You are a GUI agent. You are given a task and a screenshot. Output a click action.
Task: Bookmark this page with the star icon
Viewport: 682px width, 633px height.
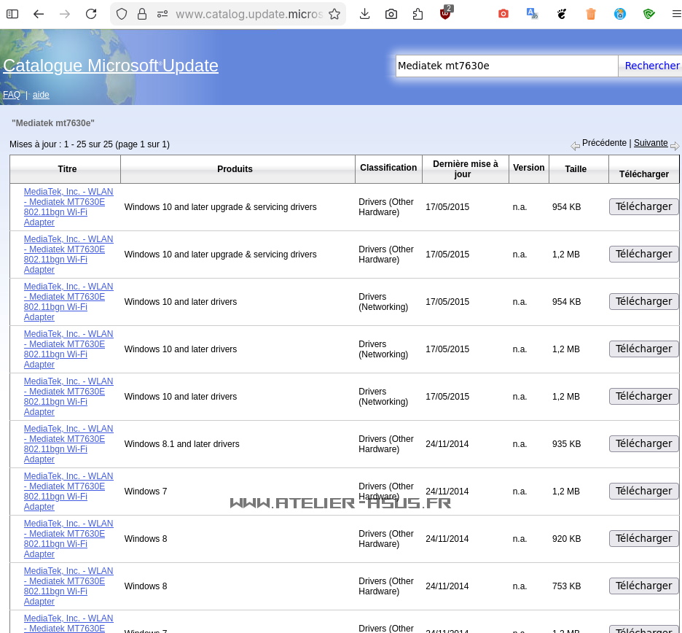tap(334, 14)
